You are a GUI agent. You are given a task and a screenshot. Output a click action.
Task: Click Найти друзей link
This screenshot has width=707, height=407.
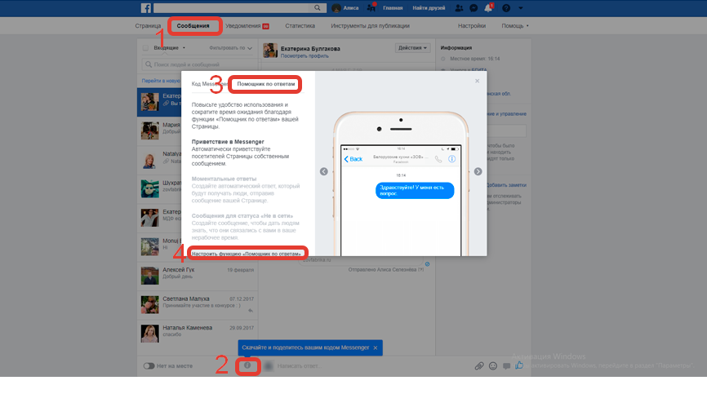[x=429, y=8]
